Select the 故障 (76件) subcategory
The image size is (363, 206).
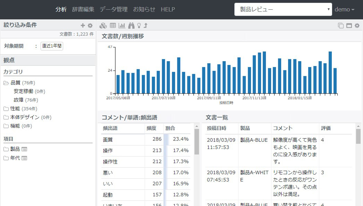pos(26,100)
